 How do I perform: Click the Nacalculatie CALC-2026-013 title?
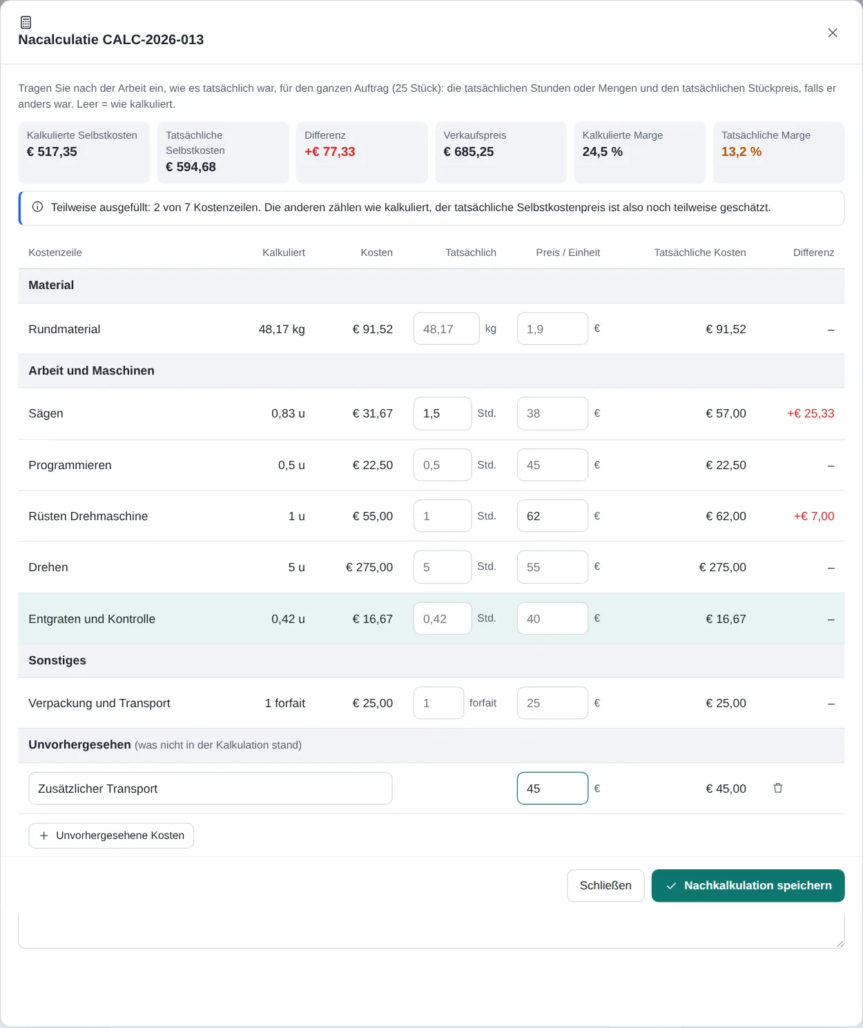point(111,40)
